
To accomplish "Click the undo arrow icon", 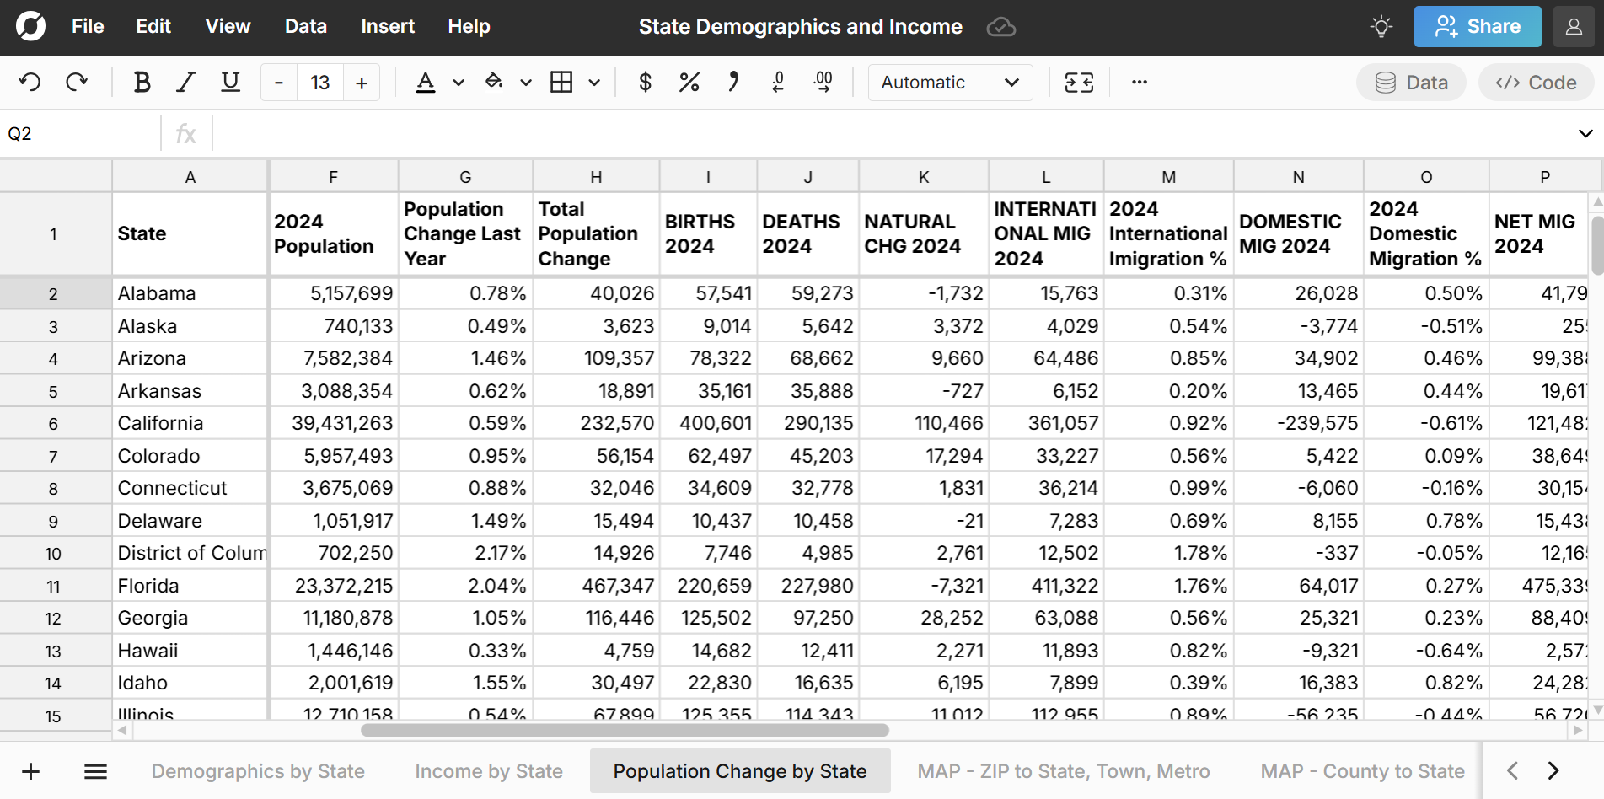I will [30, 83].
